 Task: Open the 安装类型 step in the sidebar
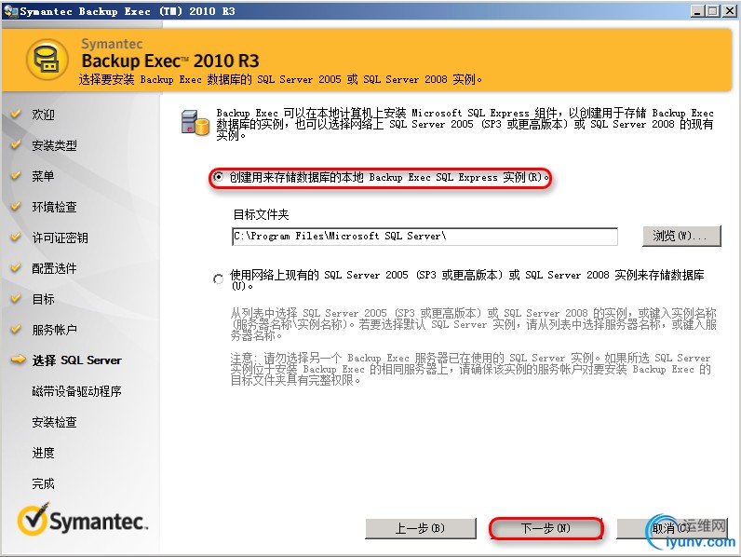pyautogui.click(x=54, y=145)
